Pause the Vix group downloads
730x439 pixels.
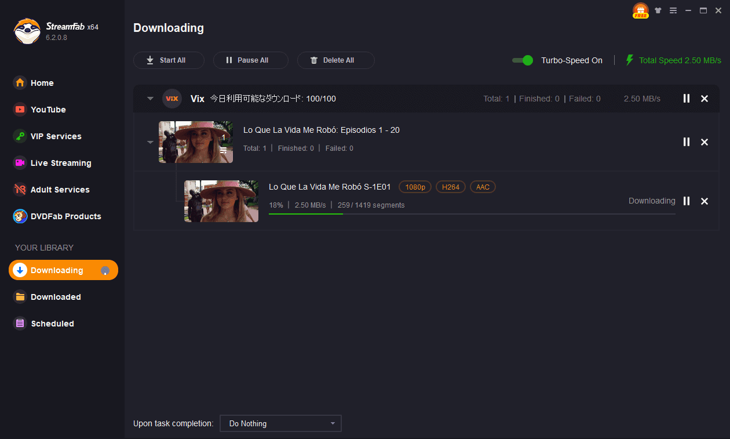tap(687, 99)
